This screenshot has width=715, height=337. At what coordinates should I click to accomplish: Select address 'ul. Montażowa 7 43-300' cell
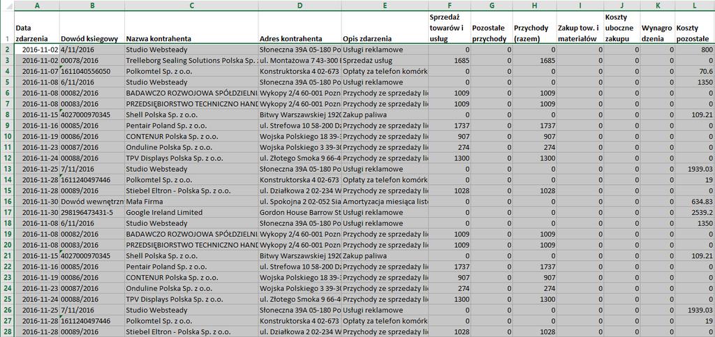(x=300, y=60)
